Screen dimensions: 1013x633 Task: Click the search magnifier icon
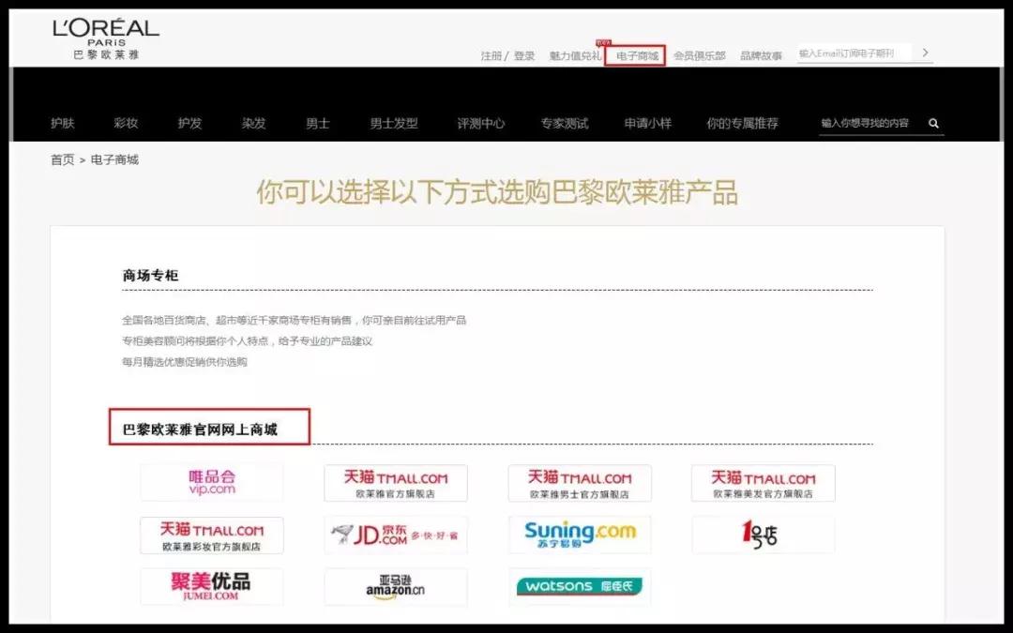click(932, 122)
